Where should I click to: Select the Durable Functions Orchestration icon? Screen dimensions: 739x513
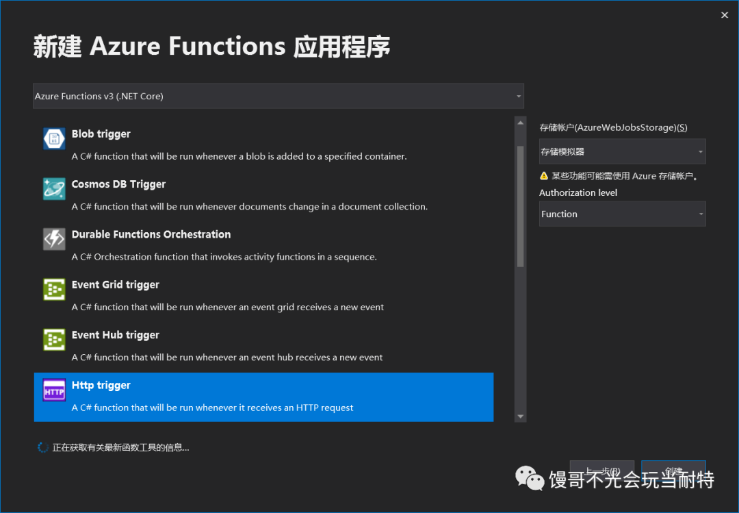click(54, 239)
